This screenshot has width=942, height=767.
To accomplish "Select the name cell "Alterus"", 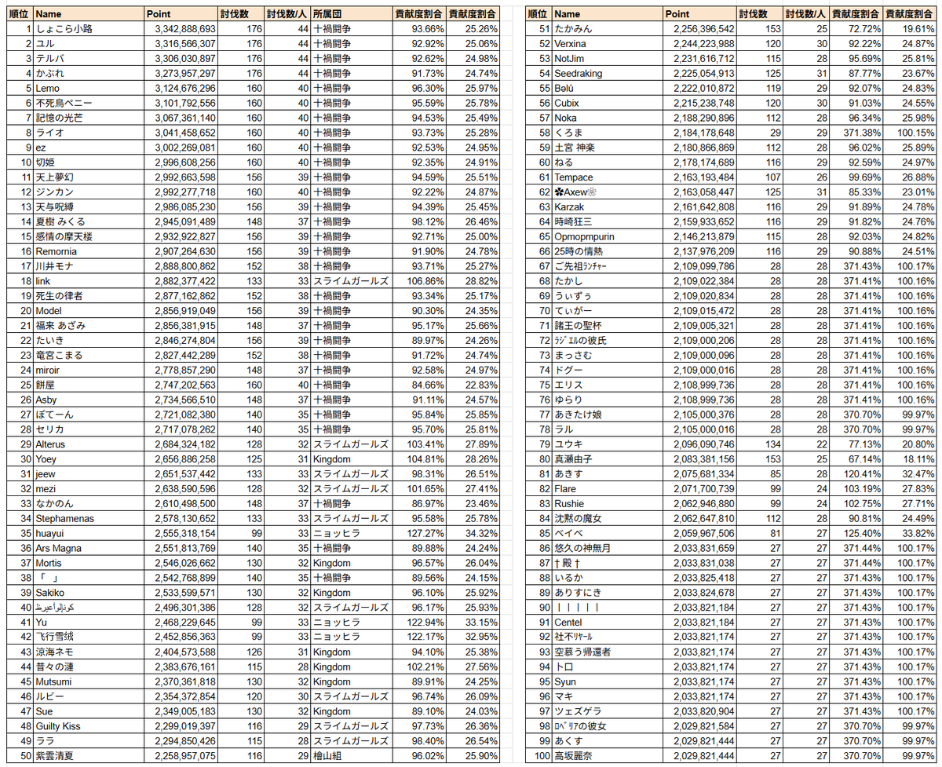I will [x=89, y=444].
